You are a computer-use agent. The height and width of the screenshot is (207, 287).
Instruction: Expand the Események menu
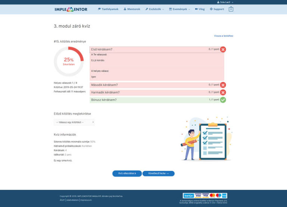click(179, 9)
